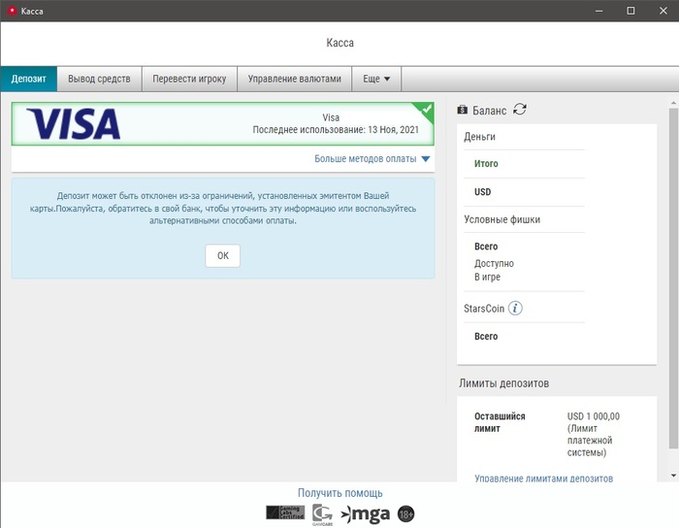Click the Условные фишки heading
Screen dimensions: 679x528
coord(501,219)
